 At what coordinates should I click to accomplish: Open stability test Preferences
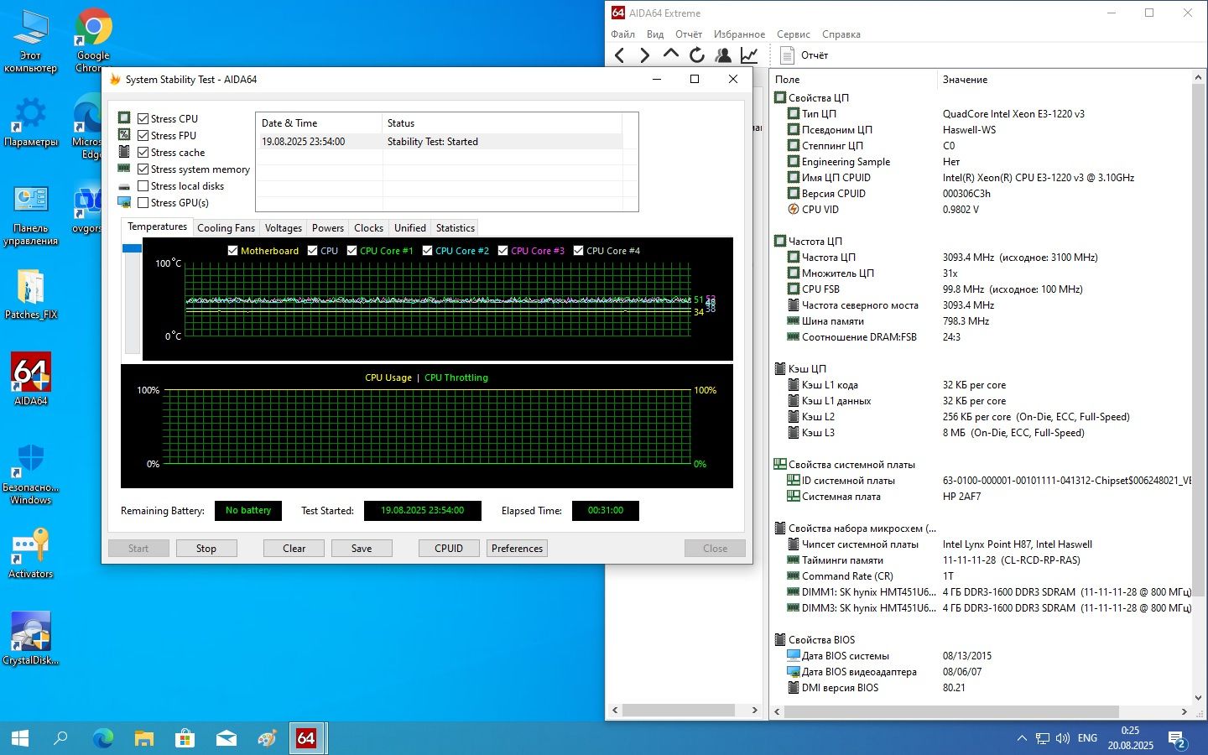click(x=517, y=549)
